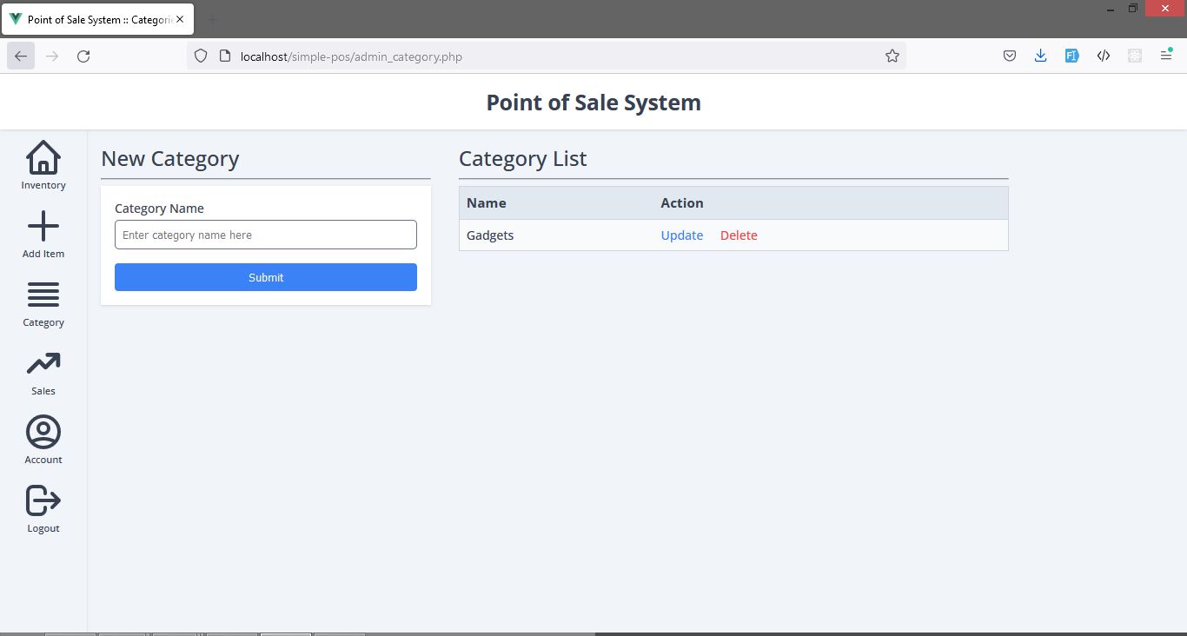The width and height of the screenshot is (1187, 636).
Task: Delete the Gadgets category
Action: pos(739,235)
